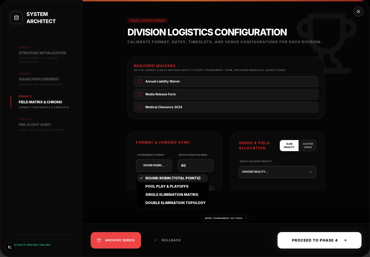
Task: Choose Round Robin (Total Points) option
Action: click(x=172, y=178)
